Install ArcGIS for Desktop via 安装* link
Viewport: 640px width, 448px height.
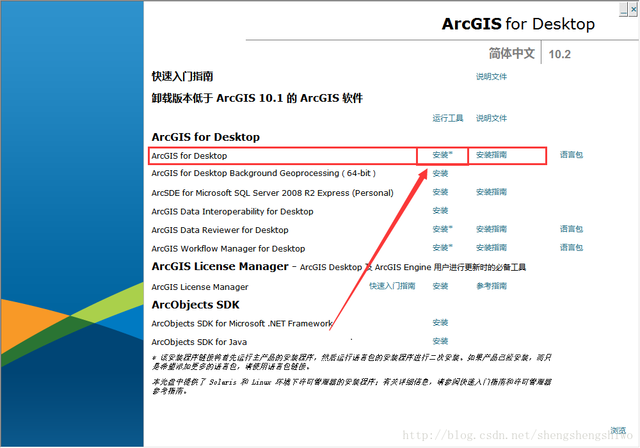442,155
